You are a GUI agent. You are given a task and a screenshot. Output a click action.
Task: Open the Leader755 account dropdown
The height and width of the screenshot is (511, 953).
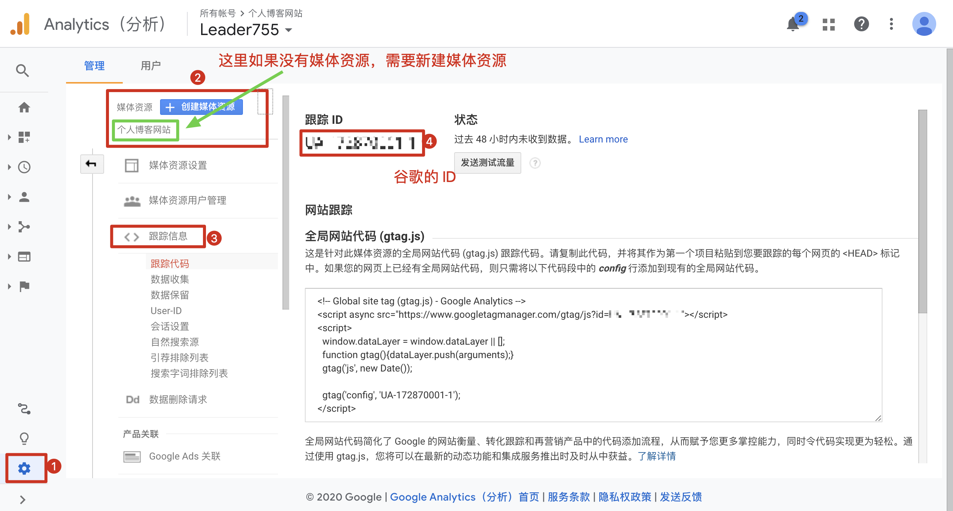pos(246,29)
